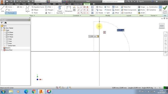Open the Tools tab
The image size is (168, 94).
coord(24,4)
